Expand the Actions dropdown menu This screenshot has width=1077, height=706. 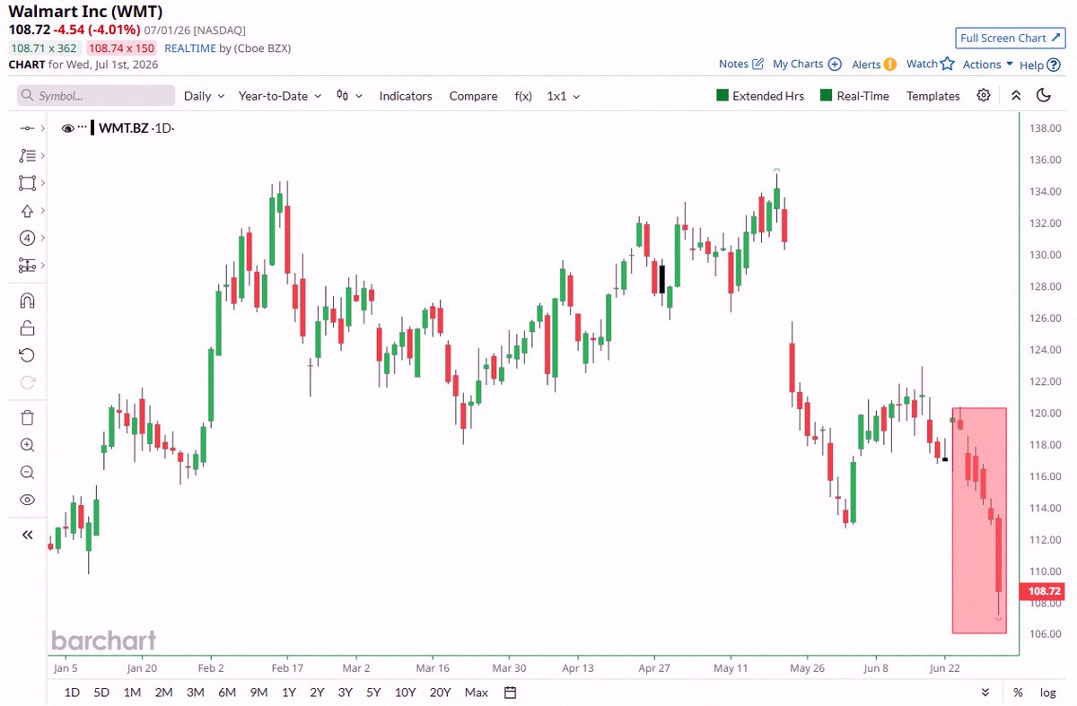pos(988,64)
